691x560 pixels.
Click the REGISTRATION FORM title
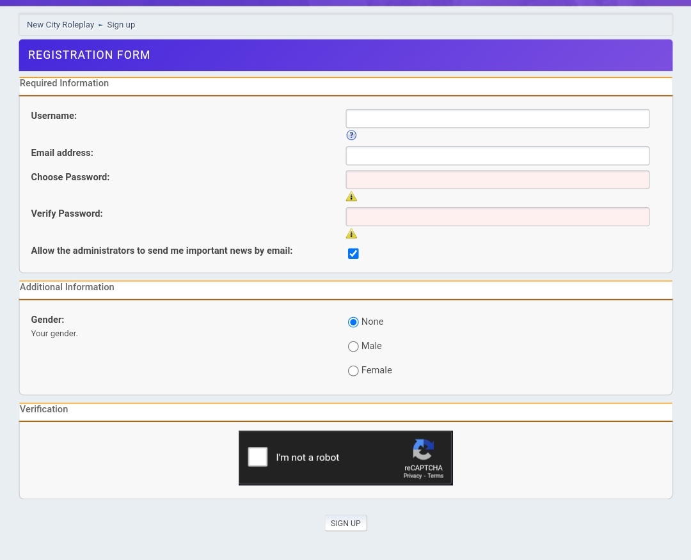point(89,55)
